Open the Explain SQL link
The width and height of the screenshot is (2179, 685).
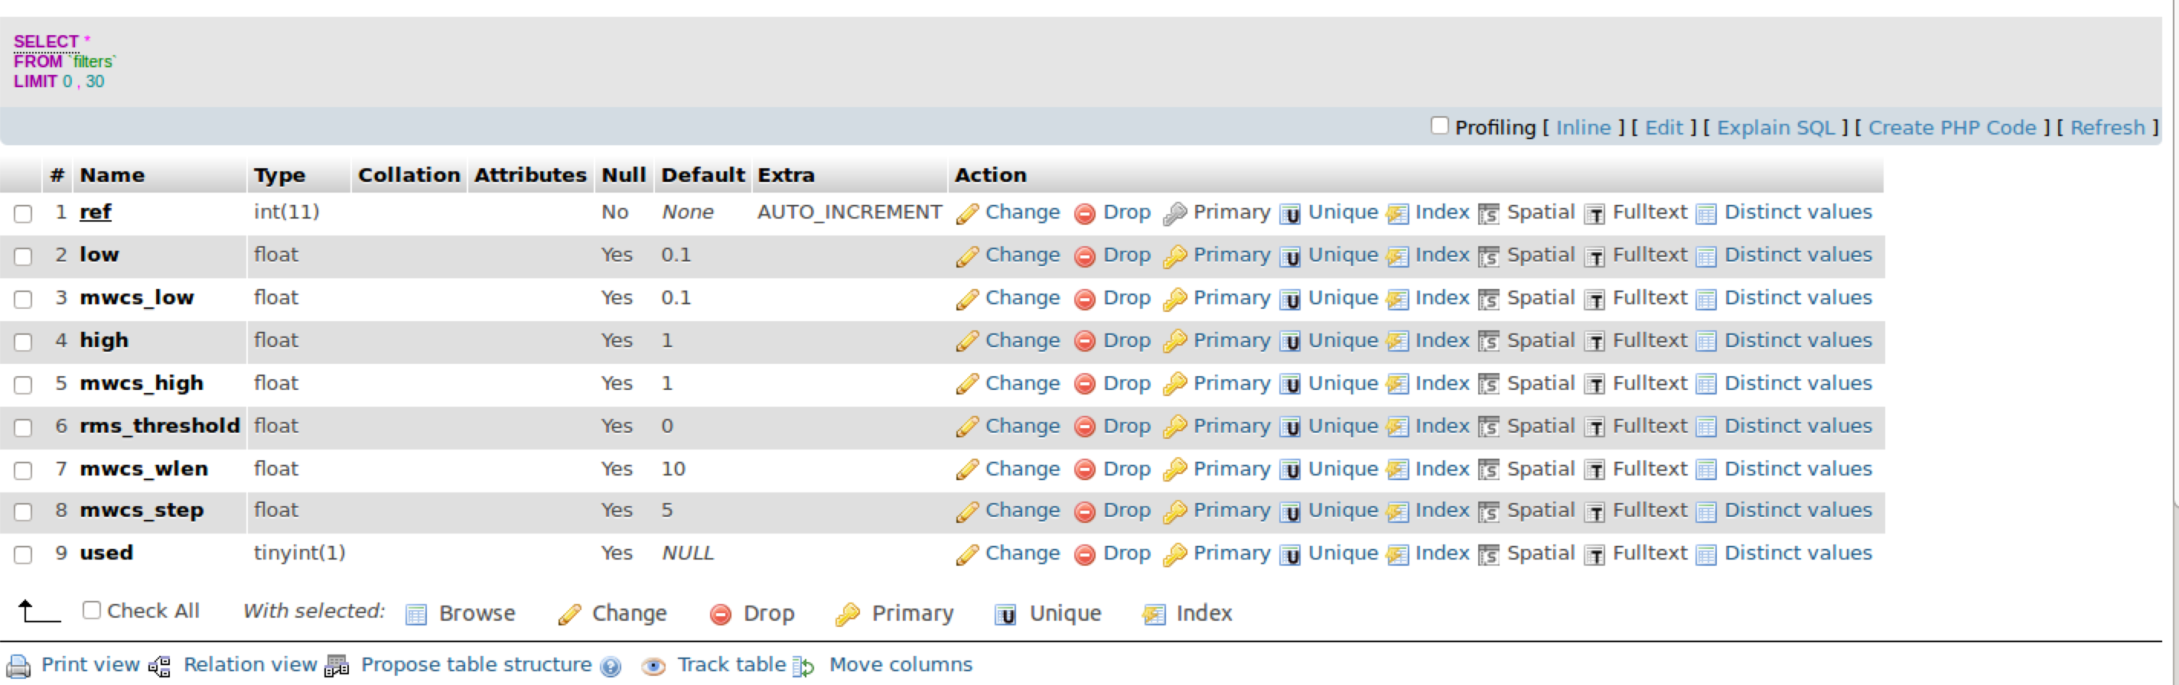click(1775, 128)
